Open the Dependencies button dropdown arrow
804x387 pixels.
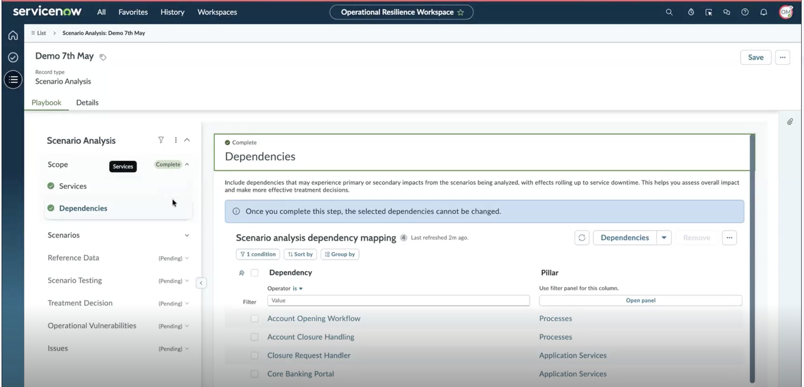[664, 238]
